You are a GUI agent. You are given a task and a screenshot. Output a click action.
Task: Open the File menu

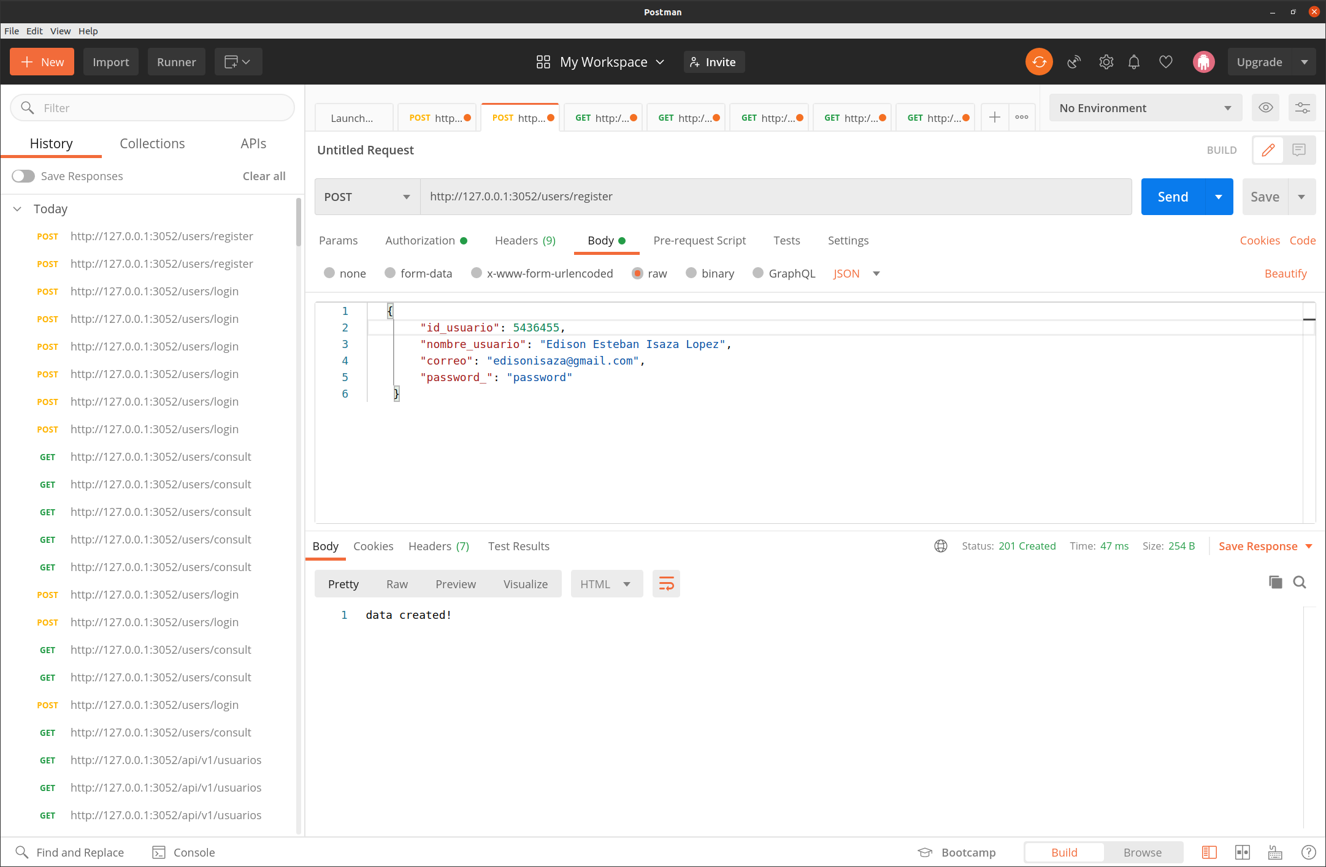click(x=12, y=31)
